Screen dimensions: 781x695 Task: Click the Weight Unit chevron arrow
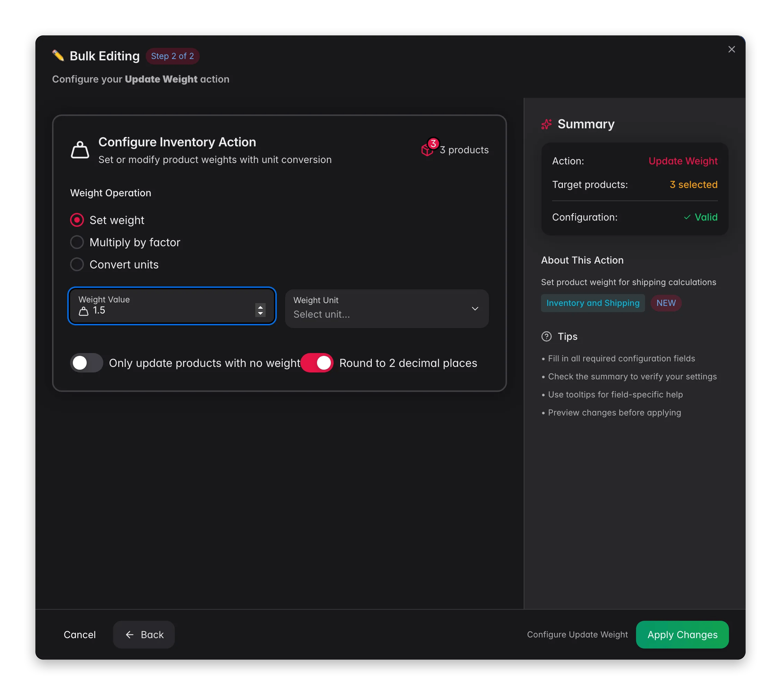tap(475, 308)
